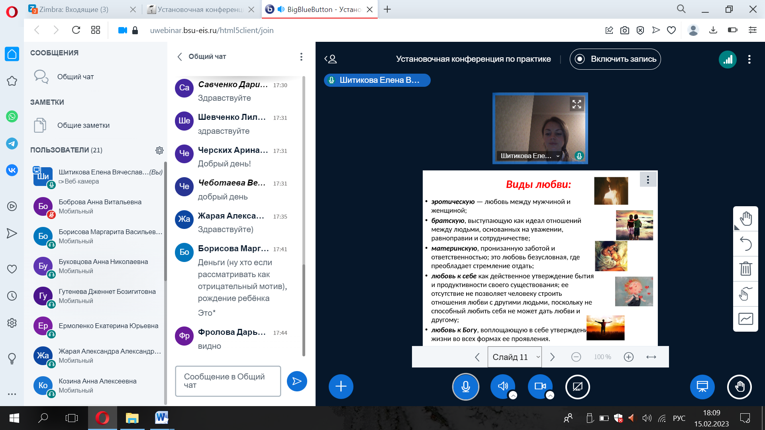Undo last whiteboard annotation
This screenshot has height=430, width=765.
point(745,243)
